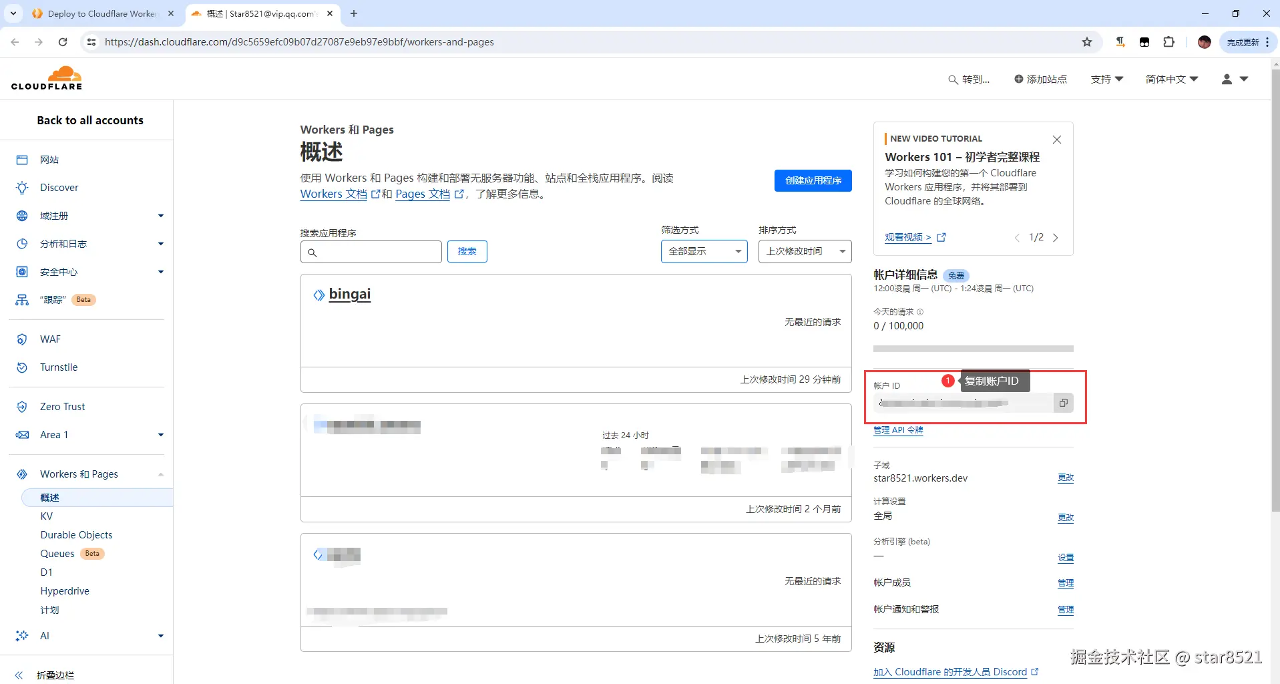The width and height of the screenshot is (1280, 684).
Task: Open 加入 Cloudflare 的开发人员 Discord link
Action: 956,672
